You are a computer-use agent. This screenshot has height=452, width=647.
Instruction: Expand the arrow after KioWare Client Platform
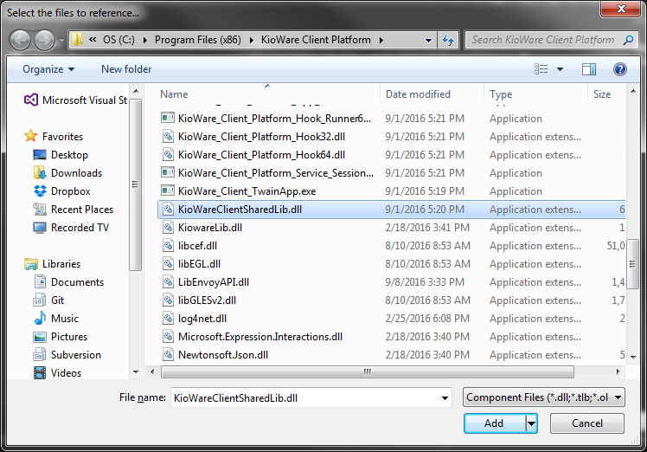(381, 40)
